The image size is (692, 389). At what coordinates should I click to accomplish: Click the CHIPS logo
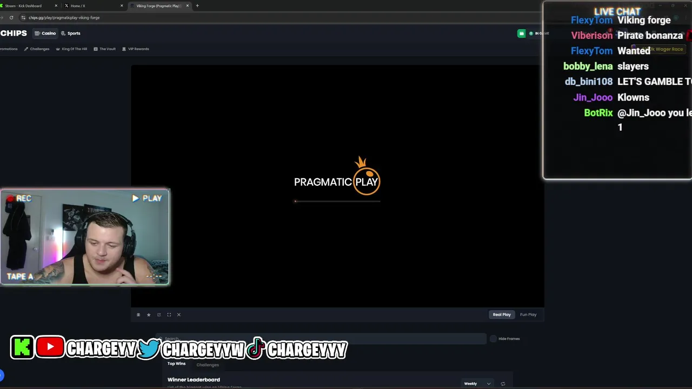tap(14, 33)
